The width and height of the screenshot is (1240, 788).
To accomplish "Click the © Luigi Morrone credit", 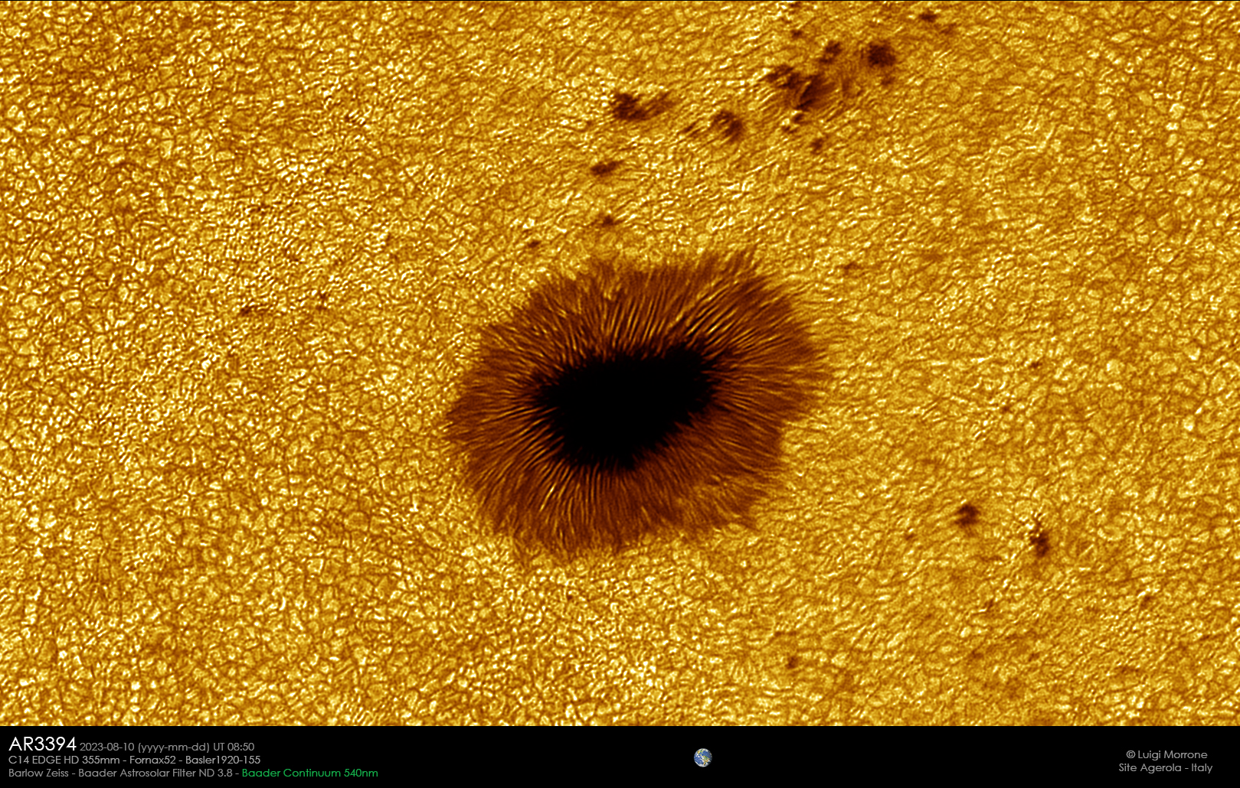I will click(1166, 754).
